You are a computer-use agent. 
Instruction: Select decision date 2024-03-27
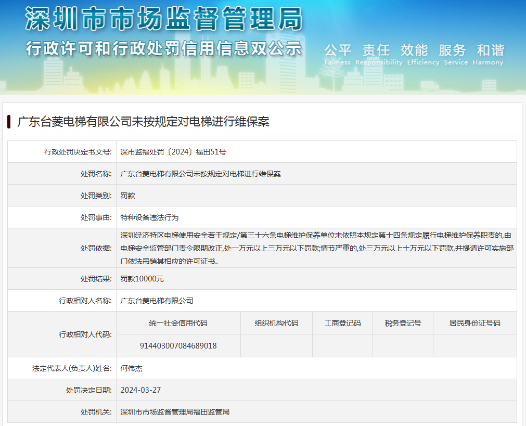tap(140, 390)
